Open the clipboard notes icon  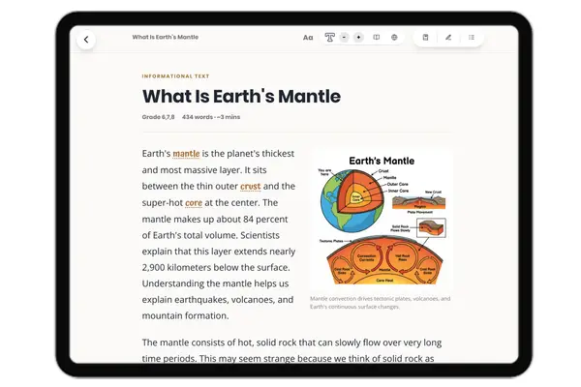tap(425, 38)
